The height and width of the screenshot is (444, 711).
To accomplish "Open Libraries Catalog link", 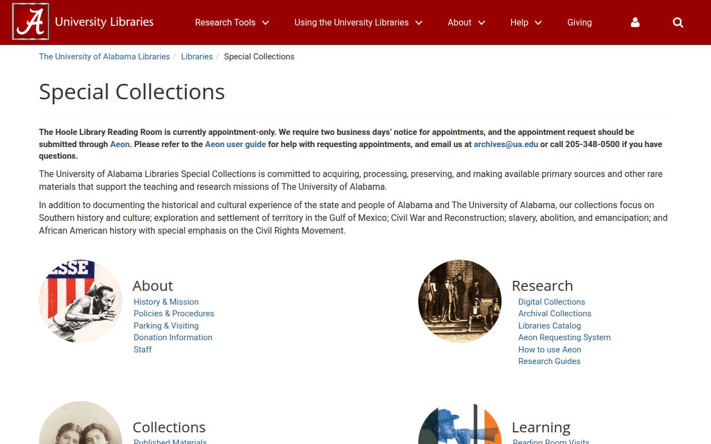I will [549, 326].
